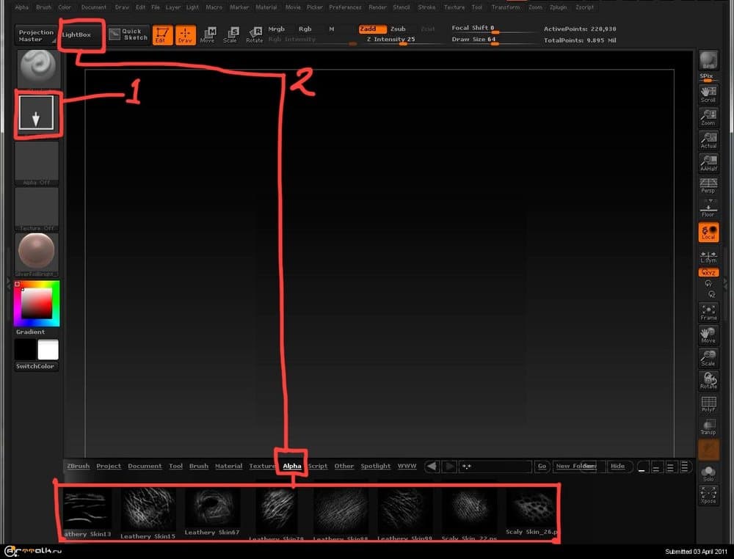Activate the Xpose icon
The height and width of the screenshot is (559, 734).
(x=708, y=495)
